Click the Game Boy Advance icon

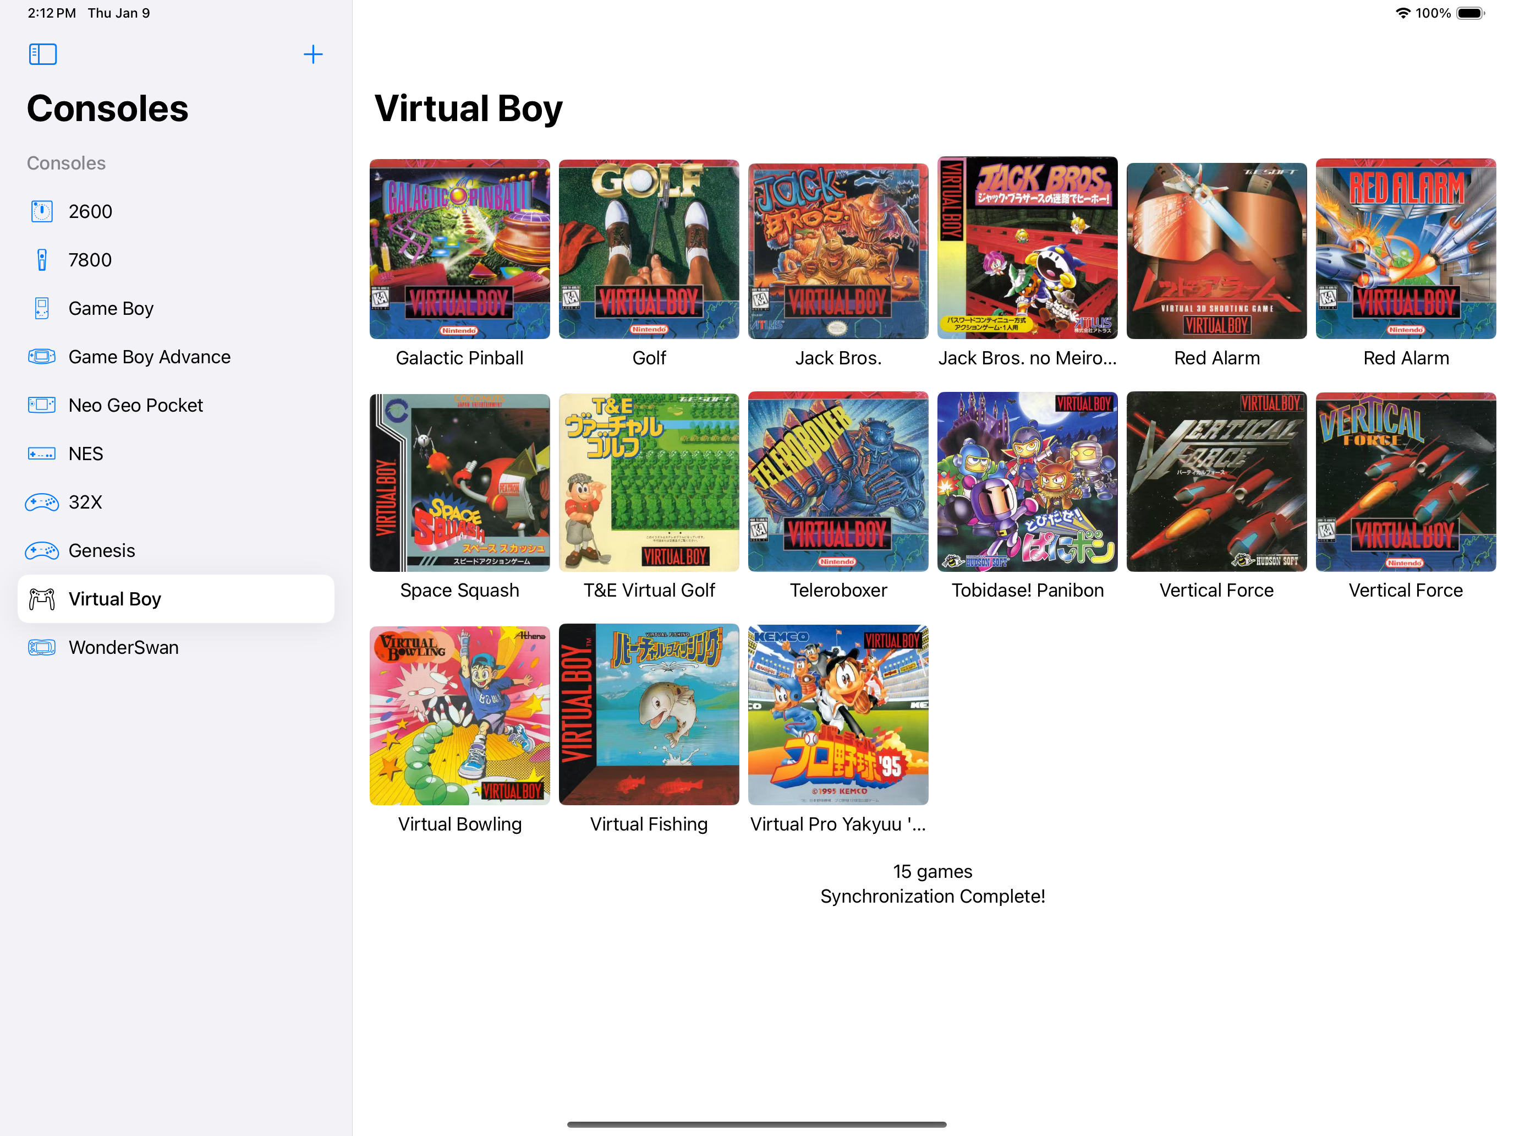point(42,357)
